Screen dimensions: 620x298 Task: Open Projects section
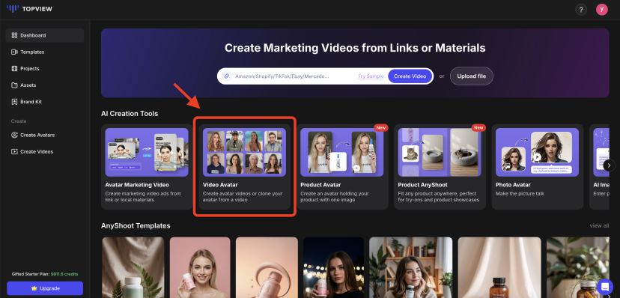(45, 68)
